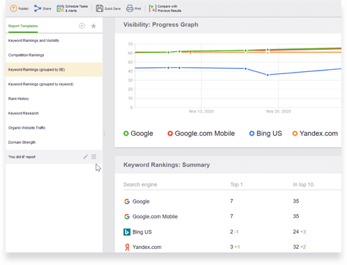Click the Top 1 column header

pos(237,185)
